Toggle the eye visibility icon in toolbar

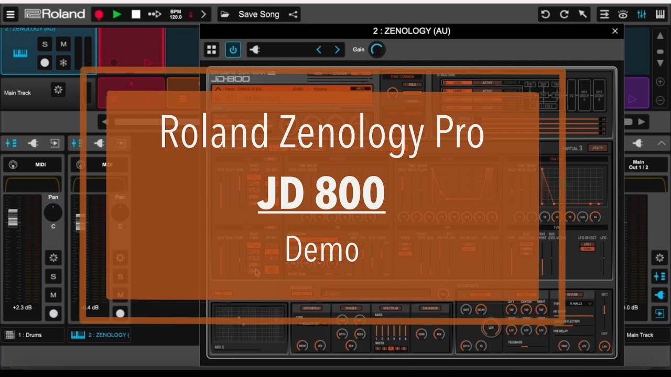point(623,14)
